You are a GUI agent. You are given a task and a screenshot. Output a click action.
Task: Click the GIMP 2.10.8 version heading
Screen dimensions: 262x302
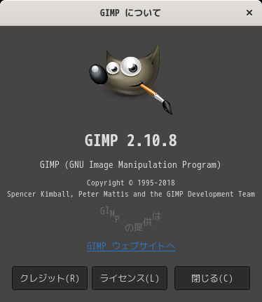(x=131, y=140)
